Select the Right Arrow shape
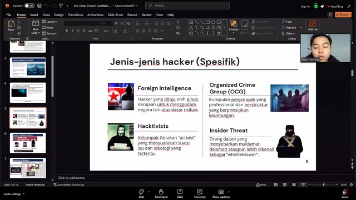The height and width of the screenshot is (200, 356). [x=207, y=28]
